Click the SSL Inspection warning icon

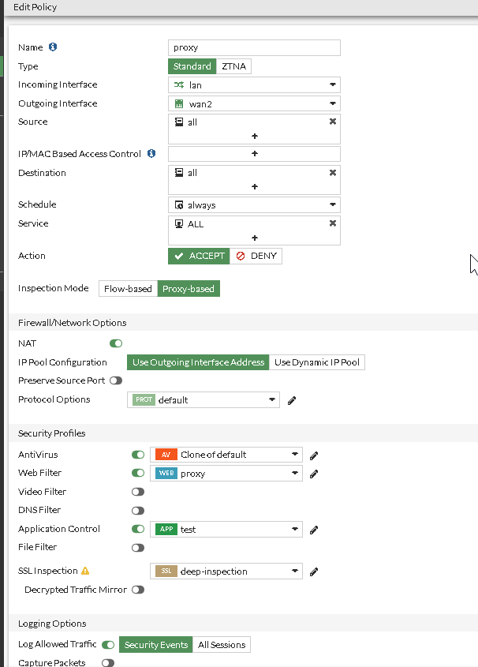(85, 571)
